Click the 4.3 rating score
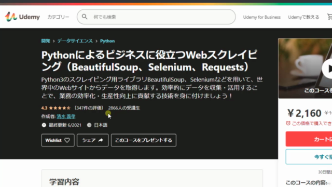This screenshot has width=332, height=187. click(44, 108)
